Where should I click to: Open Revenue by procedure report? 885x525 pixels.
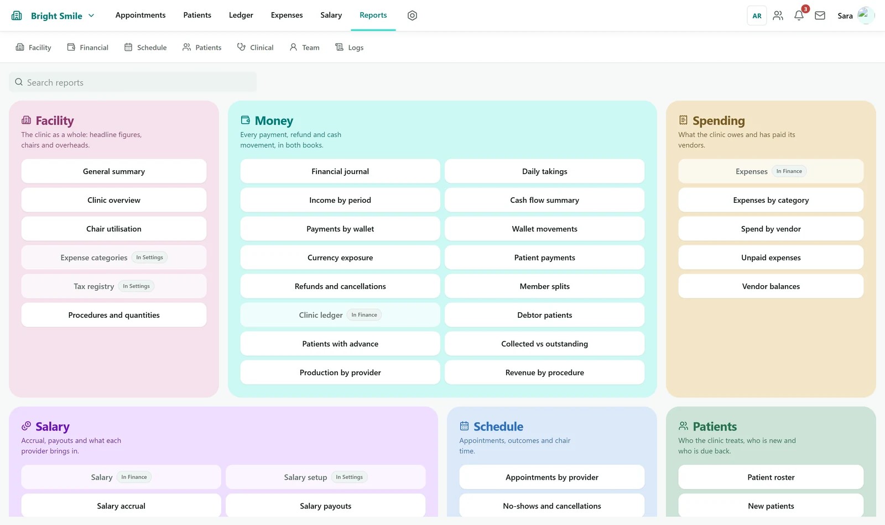(x=545, y=372)
